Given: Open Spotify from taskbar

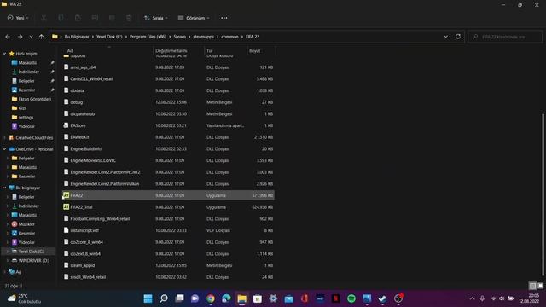Looking at the screenshot, I should pos(351,298).
